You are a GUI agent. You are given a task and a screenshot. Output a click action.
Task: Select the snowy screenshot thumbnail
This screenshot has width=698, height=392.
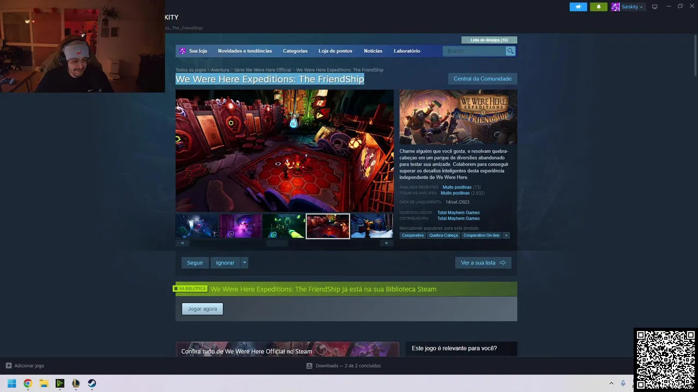(371, 226)
